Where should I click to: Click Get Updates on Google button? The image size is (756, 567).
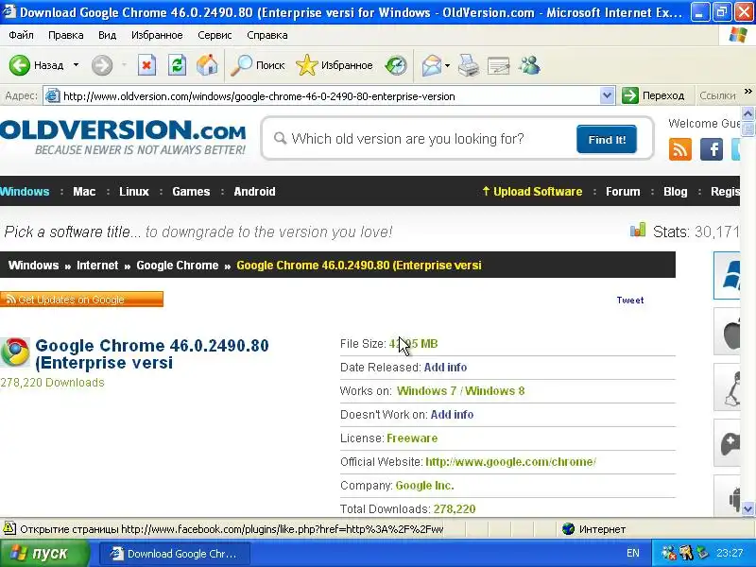[x=81, y=300]
